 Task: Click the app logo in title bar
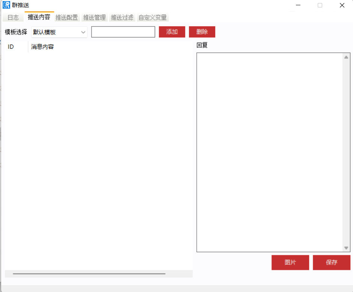6,5
